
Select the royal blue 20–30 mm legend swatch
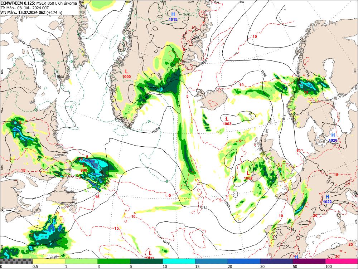pos(244,261)
